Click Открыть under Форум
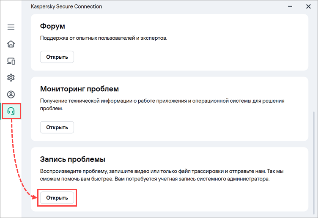Image resolution: width=318 pixels, height=218 pixels. point(57,57)
